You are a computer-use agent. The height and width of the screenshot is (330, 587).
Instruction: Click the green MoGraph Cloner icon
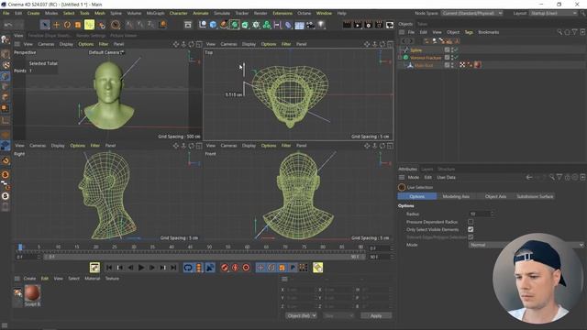pyautogui.click(x=267, y=25)
